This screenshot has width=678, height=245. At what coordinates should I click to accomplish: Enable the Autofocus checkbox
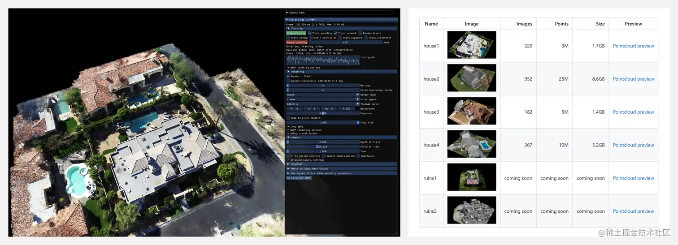point(358,156)
